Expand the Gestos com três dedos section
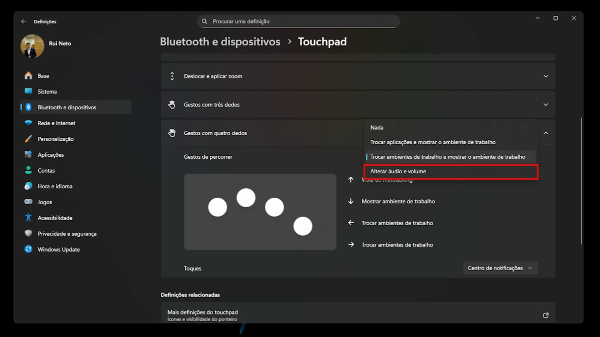600x337 pixels. point(545,105)
